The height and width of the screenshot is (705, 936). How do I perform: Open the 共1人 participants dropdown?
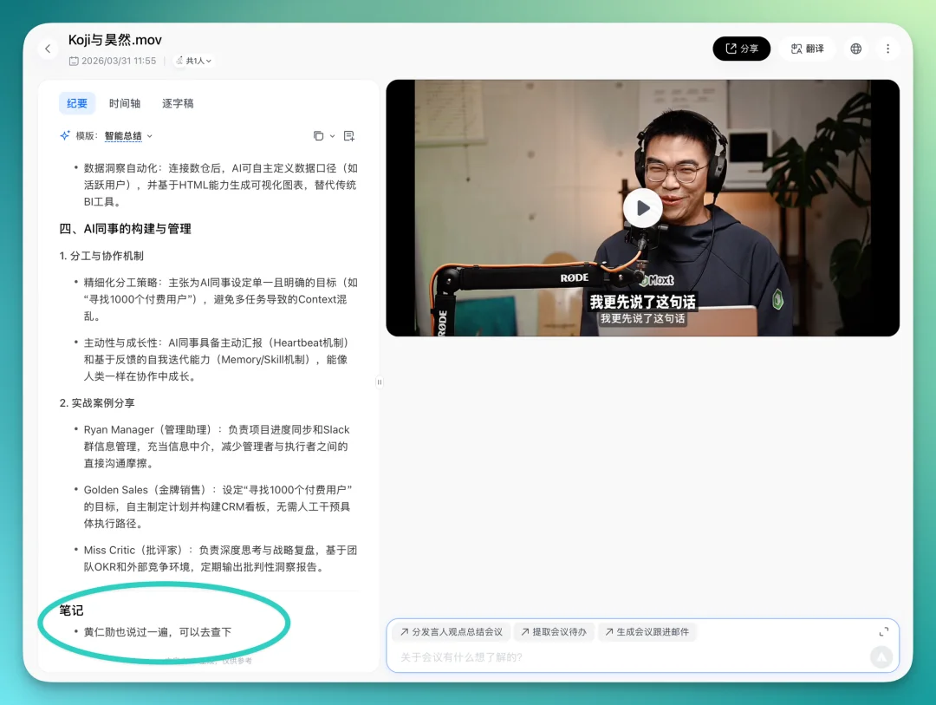tap(192, 62)
